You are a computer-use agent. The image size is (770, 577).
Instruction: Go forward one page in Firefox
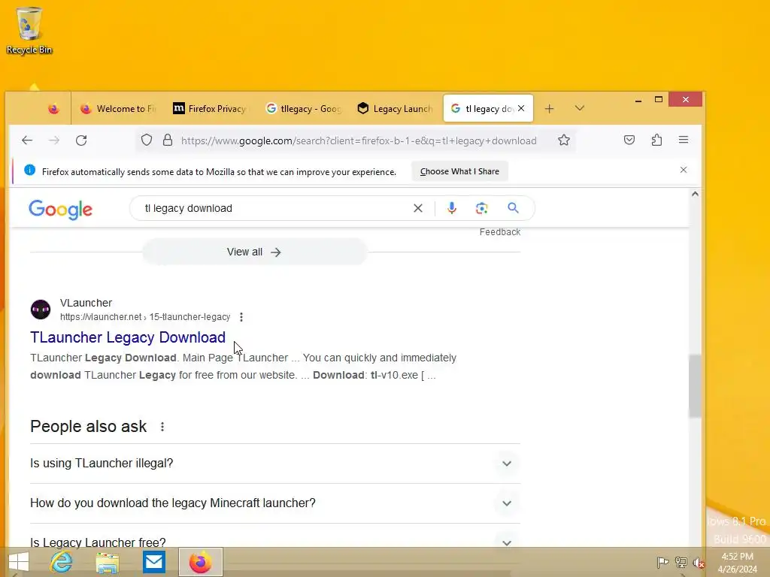click(54, 140)
